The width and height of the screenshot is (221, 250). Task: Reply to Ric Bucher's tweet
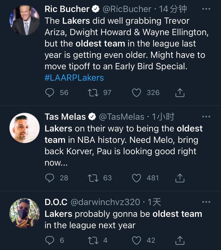pyautogui.click(x=50, y=92)
